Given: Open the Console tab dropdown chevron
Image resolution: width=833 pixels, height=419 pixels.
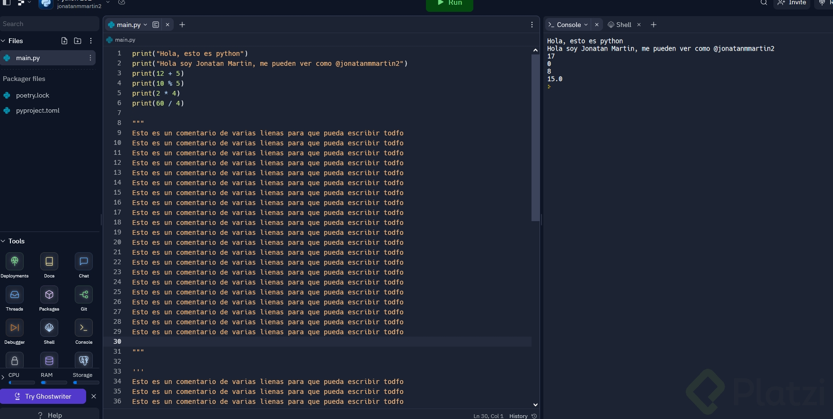Looking at the screenshot, I should pyautogui.click(x=586, y=25).
